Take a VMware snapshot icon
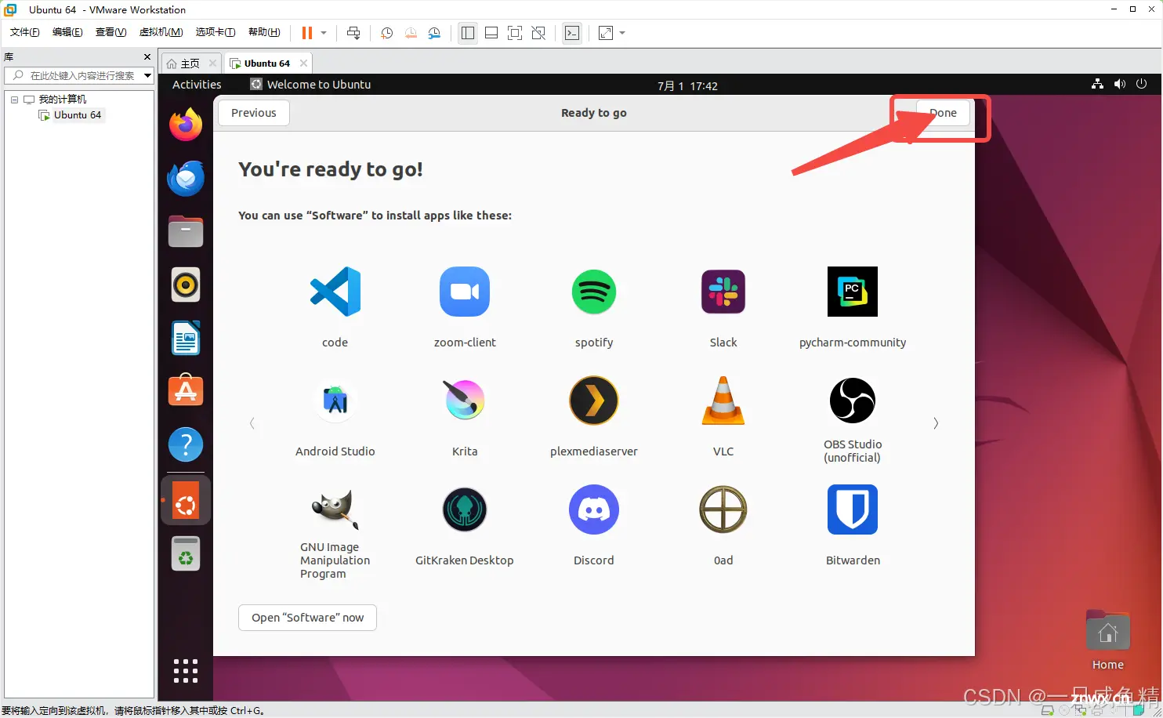 point(386,33)
